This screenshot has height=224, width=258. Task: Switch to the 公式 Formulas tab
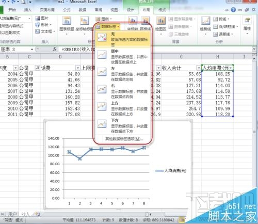[x=67, y=10]
